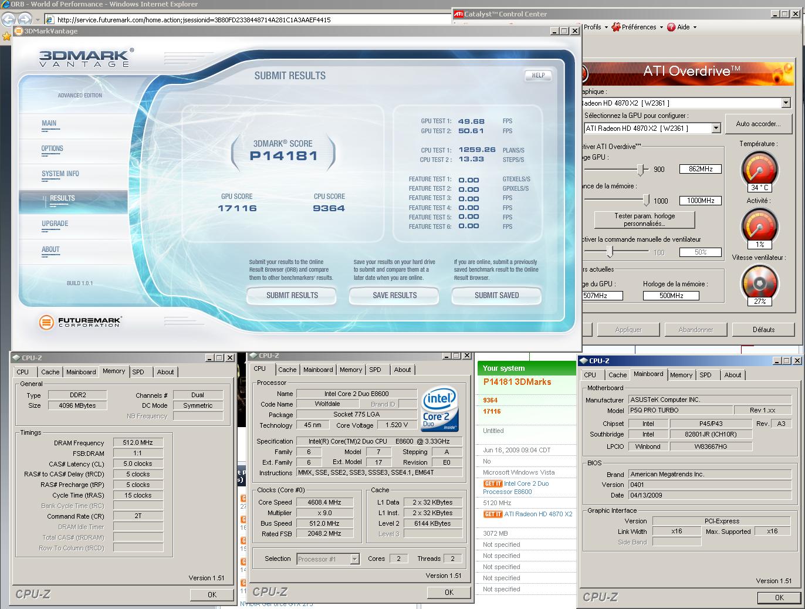Click the CPU-Z Mainboard window title icon
Viewport: 805px width, 609px height.
583,361
